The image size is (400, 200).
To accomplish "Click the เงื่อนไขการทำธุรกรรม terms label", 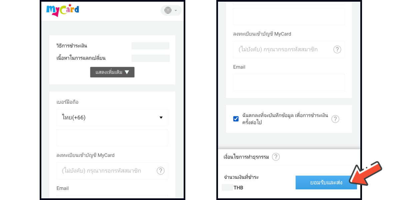I will click(x=246, y=157).
